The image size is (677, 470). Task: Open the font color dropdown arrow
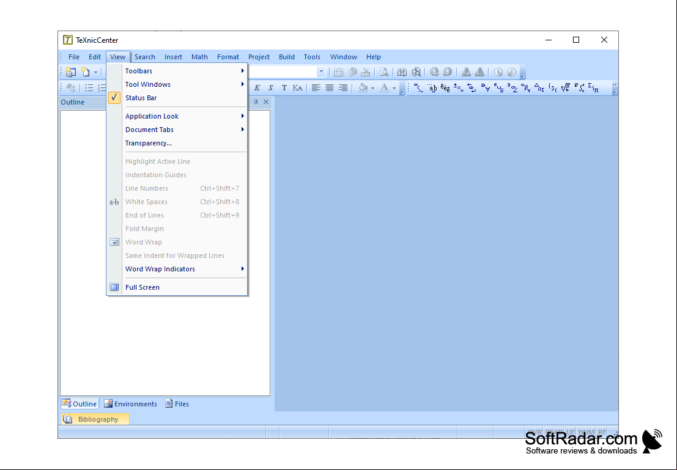tap(394, 88)
